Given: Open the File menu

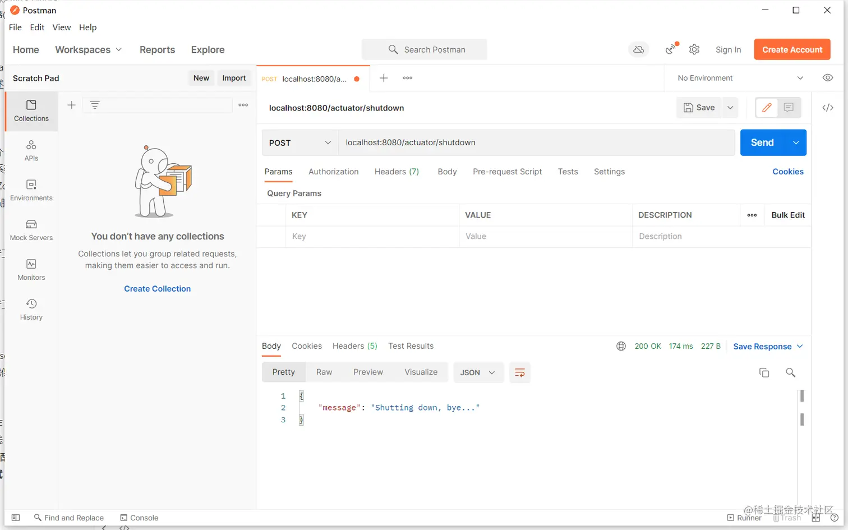Looking at the screenshot, I should coord(15,27).
